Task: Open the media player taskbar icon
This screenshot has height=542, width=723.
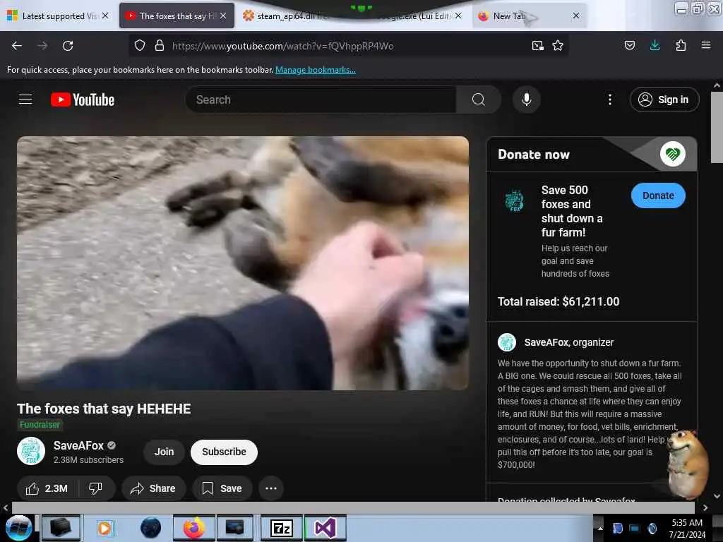Action: (x=104, y=528)
